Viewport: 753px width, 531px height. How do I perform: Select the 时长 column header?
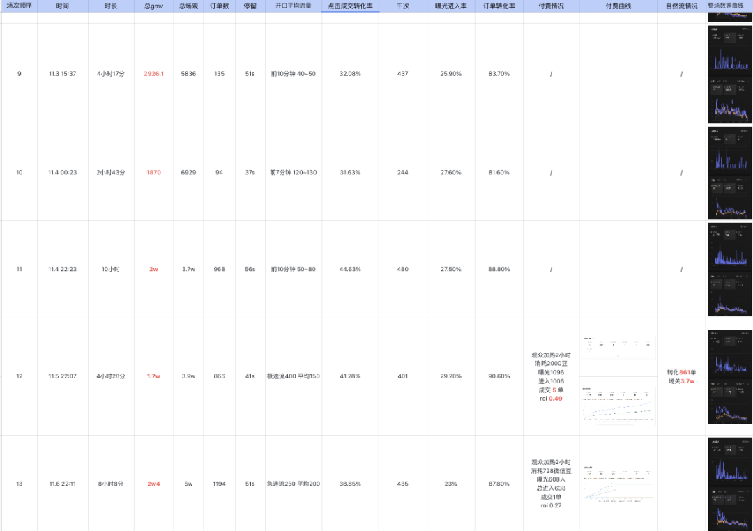[111, 6]
